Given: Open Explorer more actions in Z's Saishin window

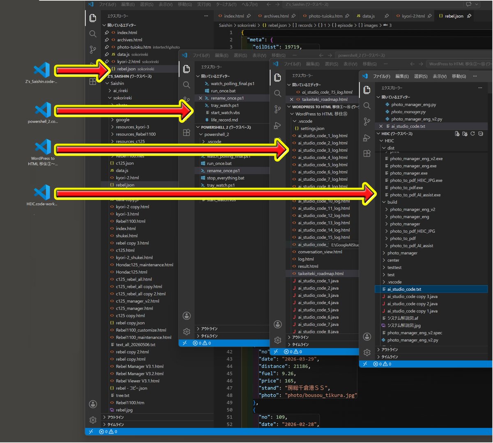Looking at the screenshot, I should coord(206,16).
